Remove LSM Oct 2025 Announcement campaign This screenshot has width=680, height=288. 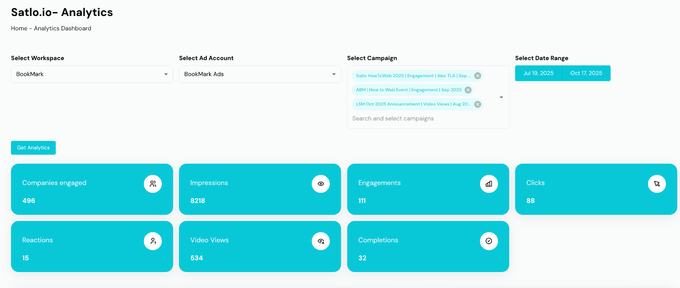click(x=477, y=104)
